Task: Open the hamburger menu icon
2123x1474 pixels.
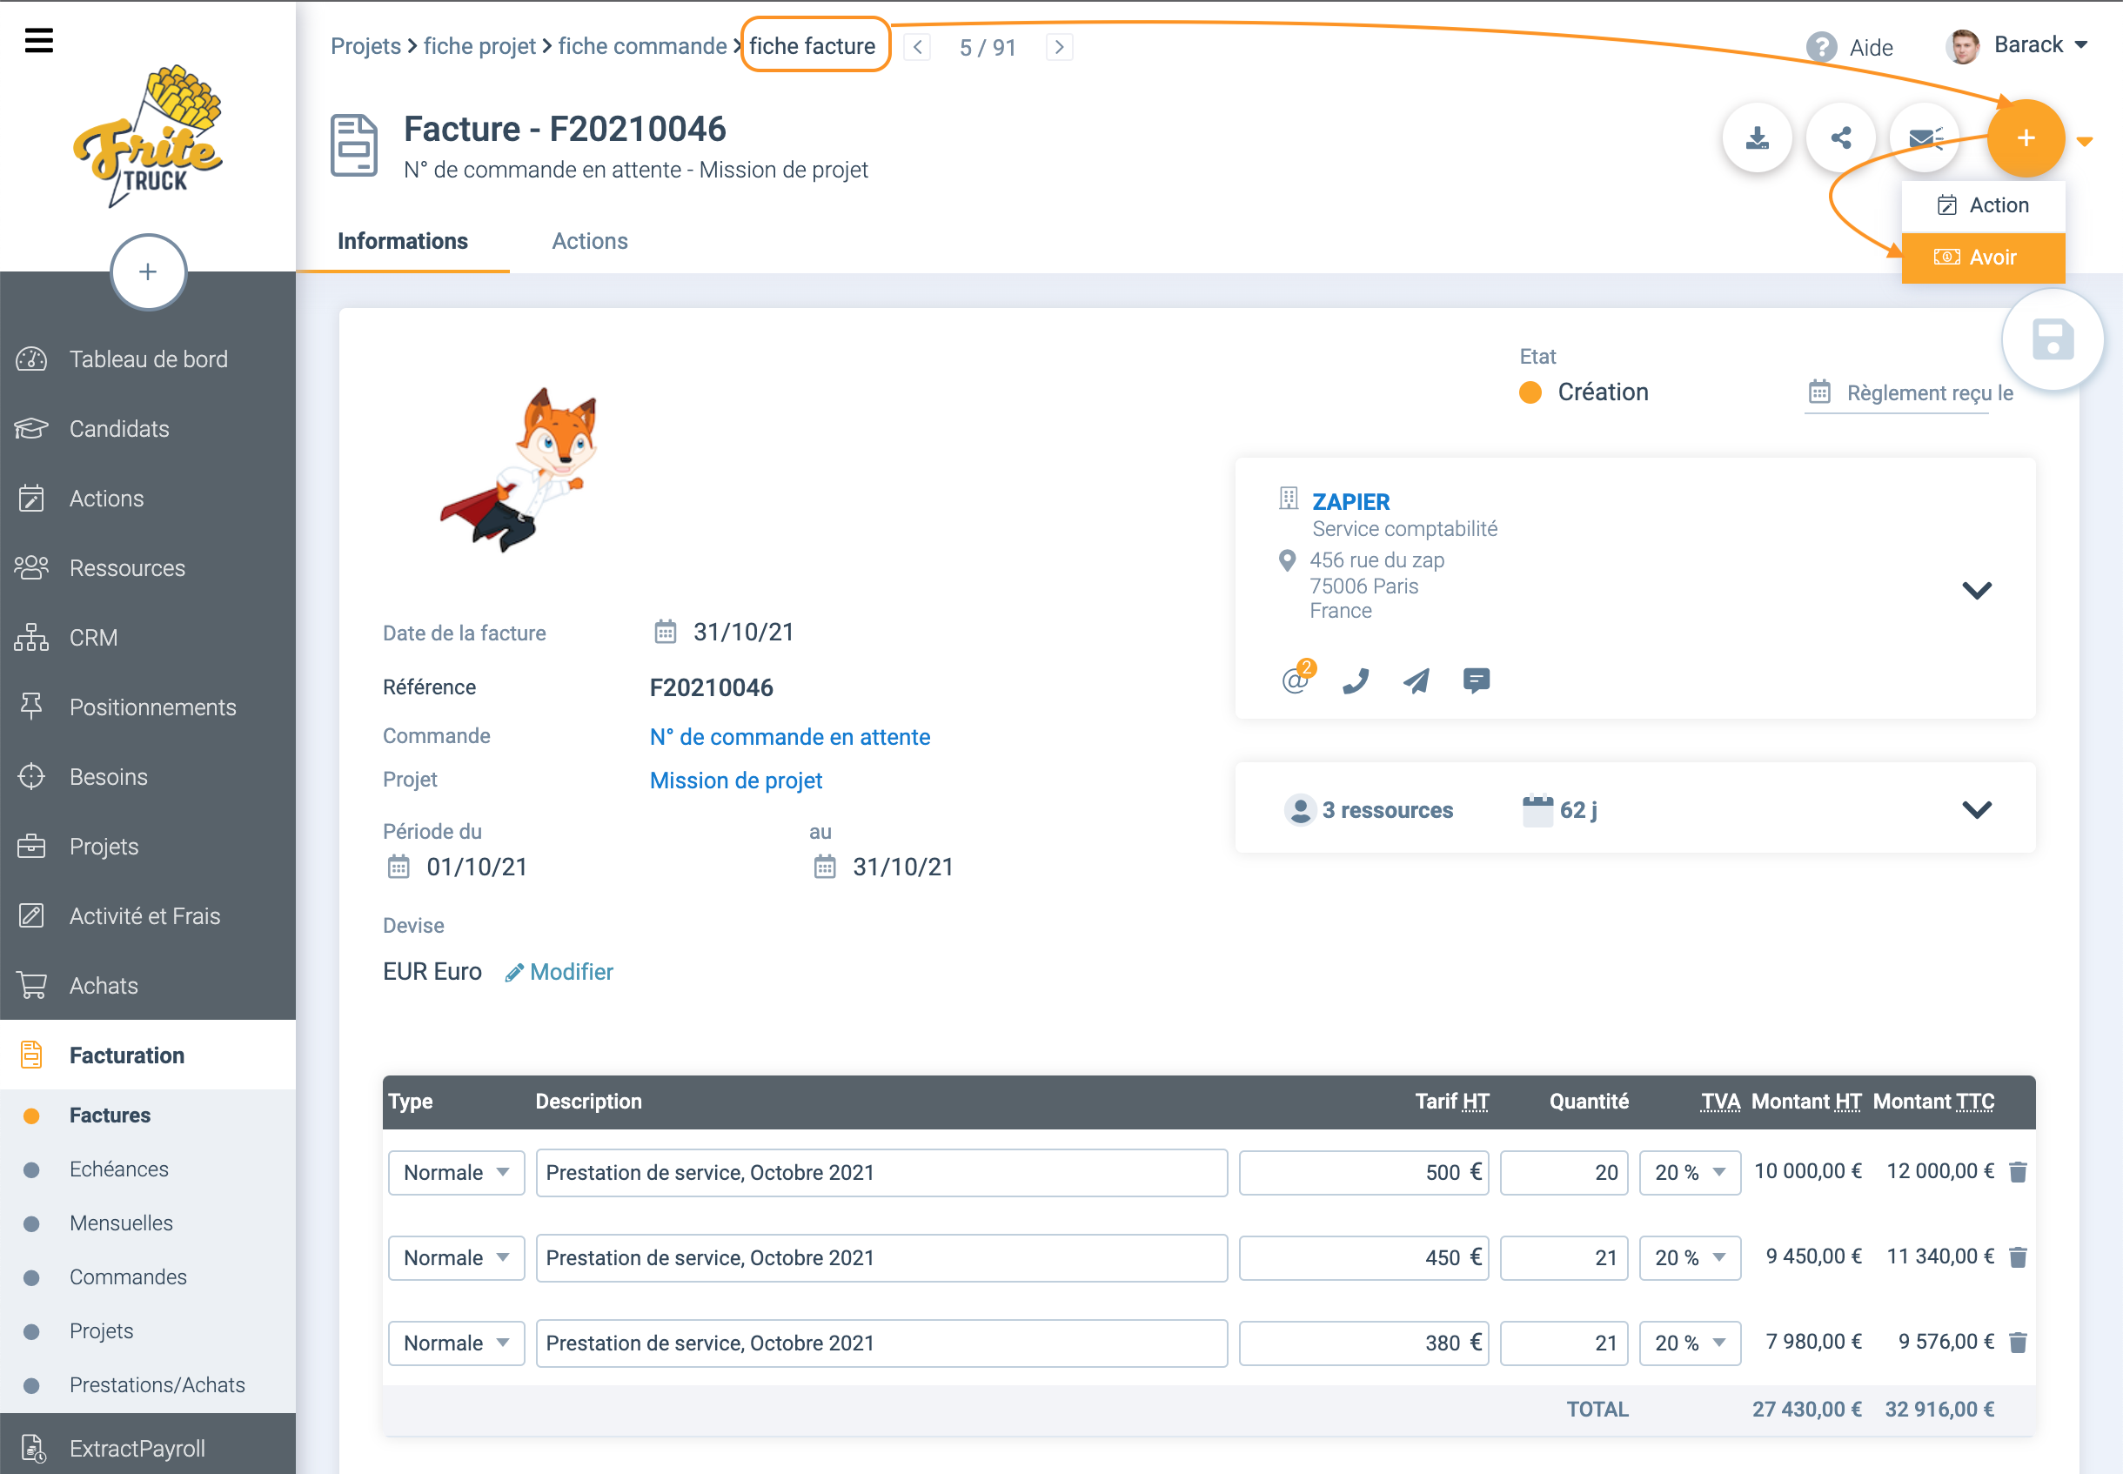Action: click(x=39, y=41)
